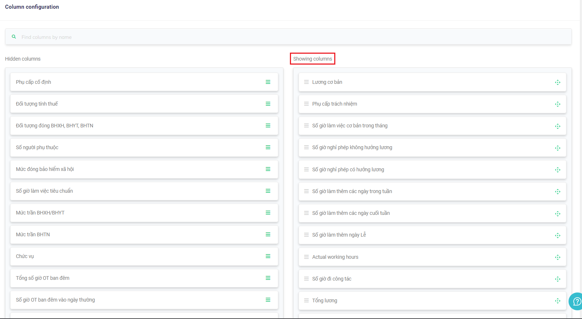Click the move icon for Số giờ làm thêm các ngày cuối tuần

coord(558,214)
